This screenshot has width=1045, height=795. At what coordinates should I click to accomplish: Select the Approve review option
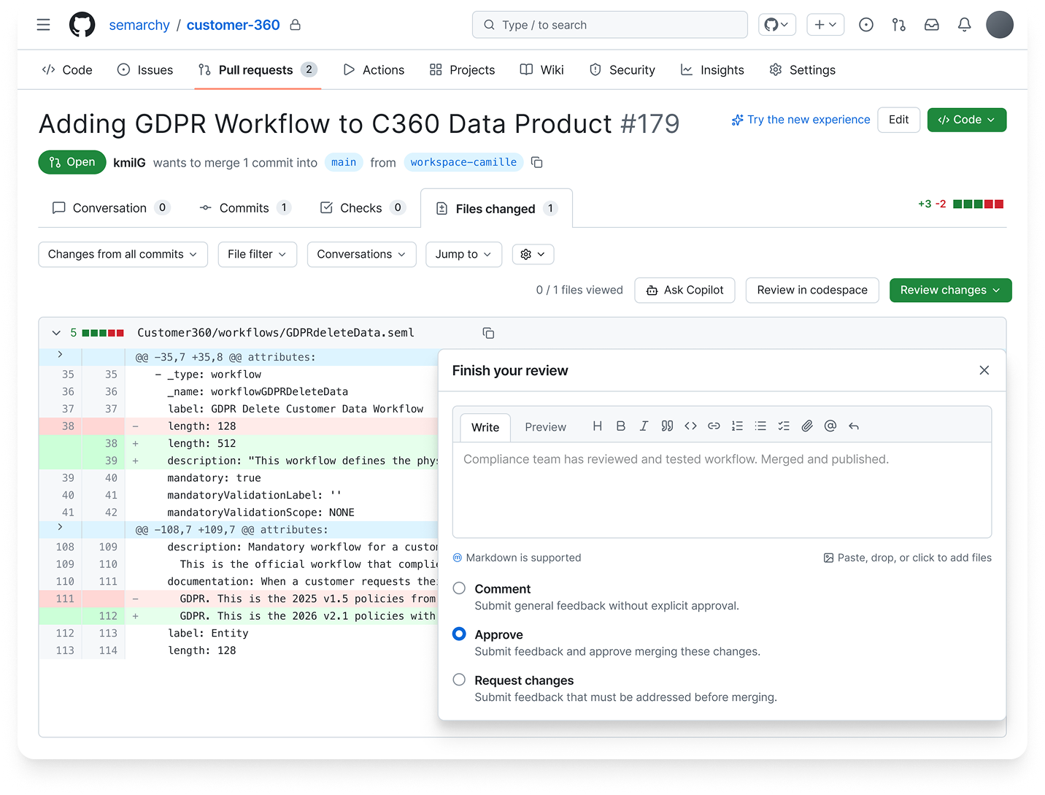[459, 634]
